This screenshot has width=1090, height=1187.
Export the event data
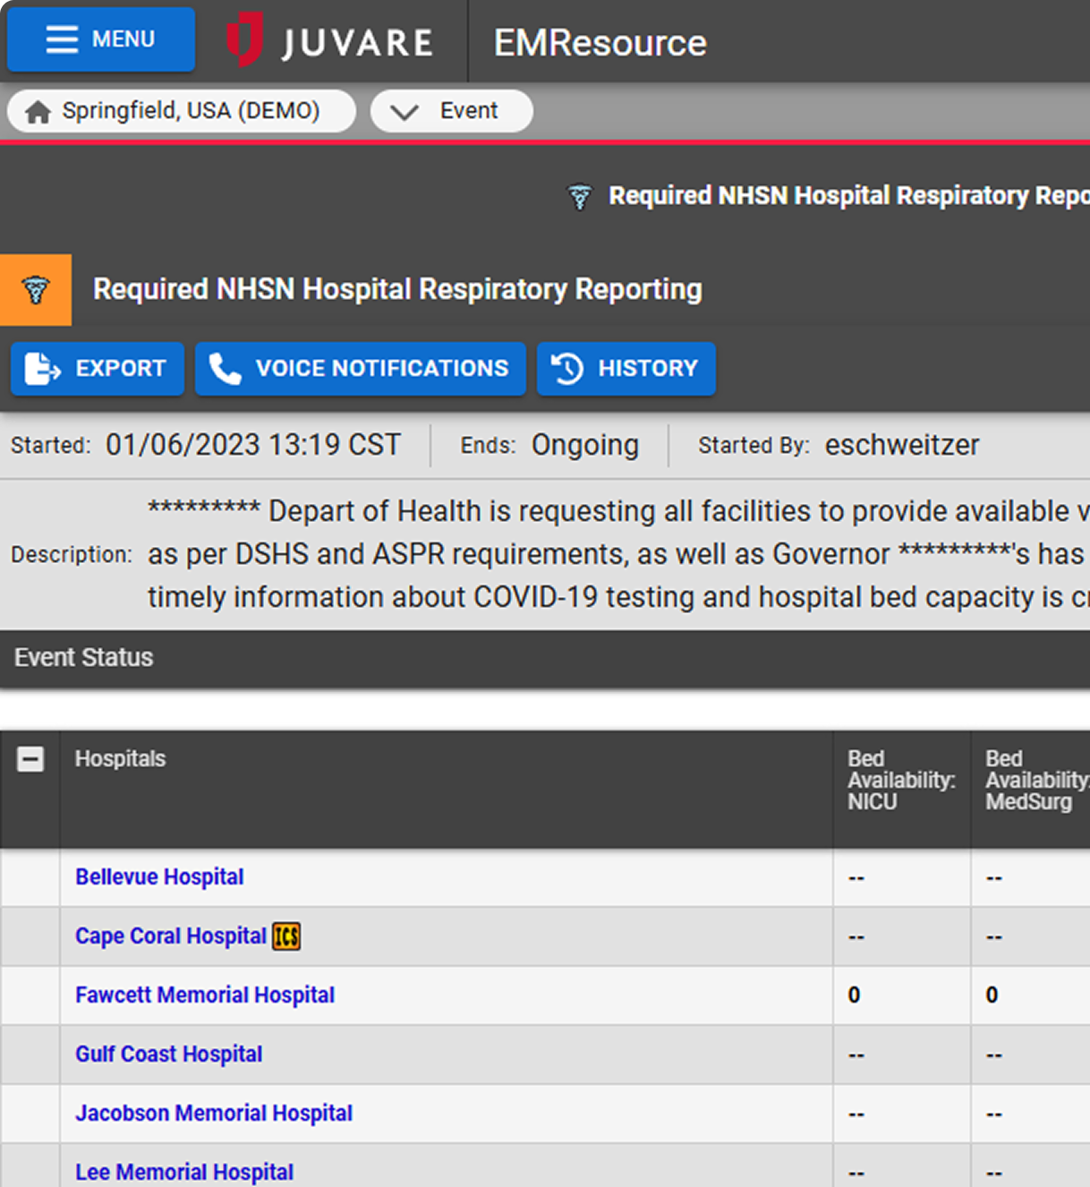pos(98,369)
